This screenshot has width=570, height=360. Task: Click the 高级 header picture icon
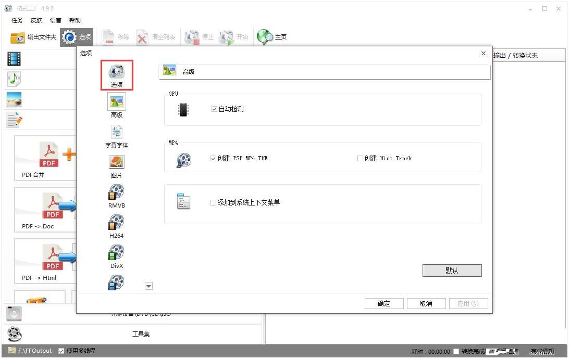169,70
